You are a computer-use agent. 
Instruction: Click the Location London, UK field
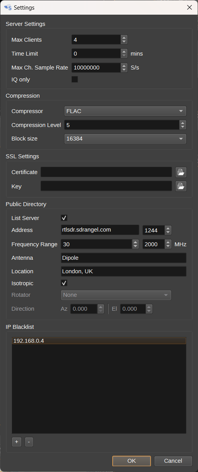pyautogui.click(x=124, y=271)
